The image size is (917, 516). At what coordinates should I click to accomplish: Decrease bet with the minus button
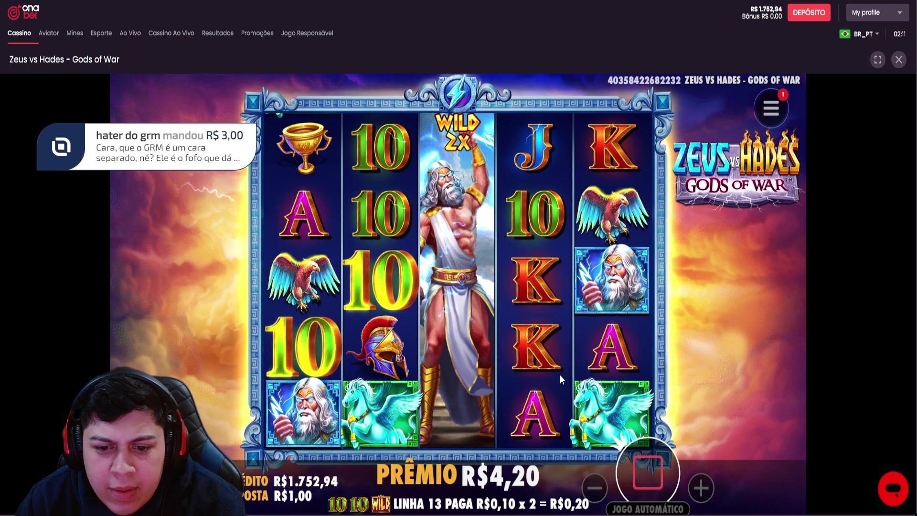point(595,488)
